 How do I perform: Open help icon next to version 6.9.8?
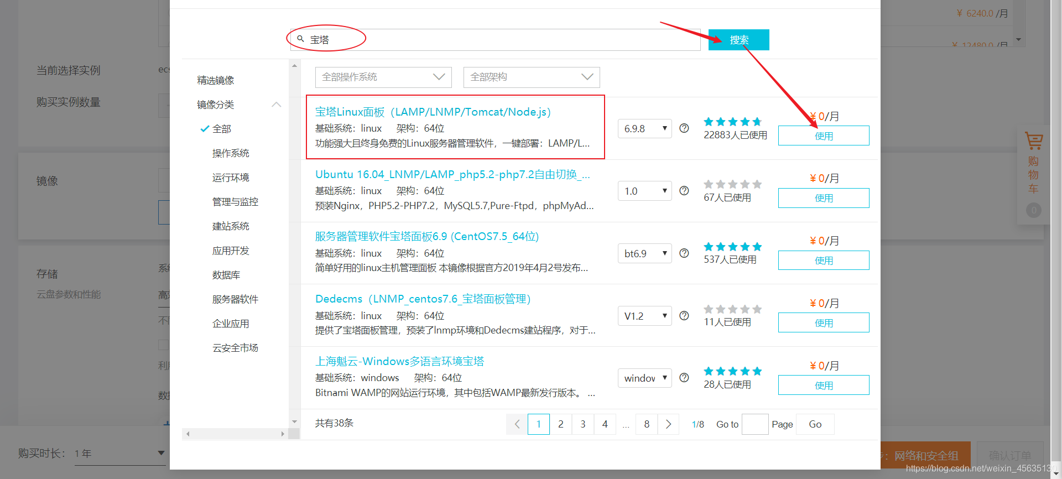684,128
